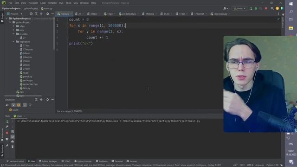Open Structure panel gear settings
Image resolution: width=297 pixels, height=167 pixels.
pyautogui.click(x=47, y=100)
